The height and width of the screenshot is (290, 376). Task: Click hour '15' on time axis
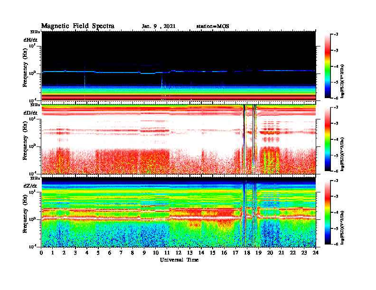click(x=213, y=253)
